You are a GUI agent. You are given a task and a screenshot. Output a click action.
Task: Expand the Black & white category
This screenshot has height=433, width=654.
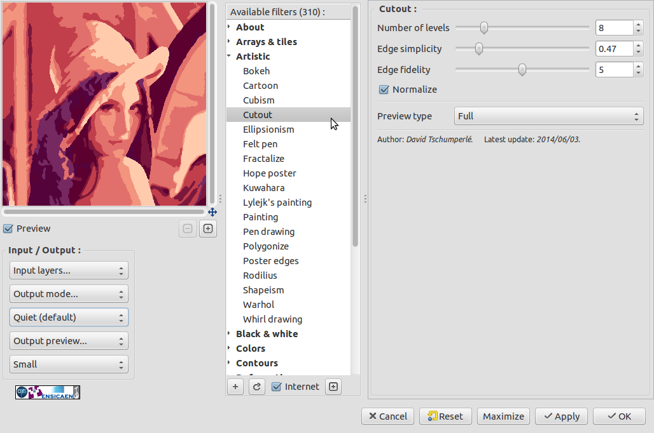click(x=229, y=333)
